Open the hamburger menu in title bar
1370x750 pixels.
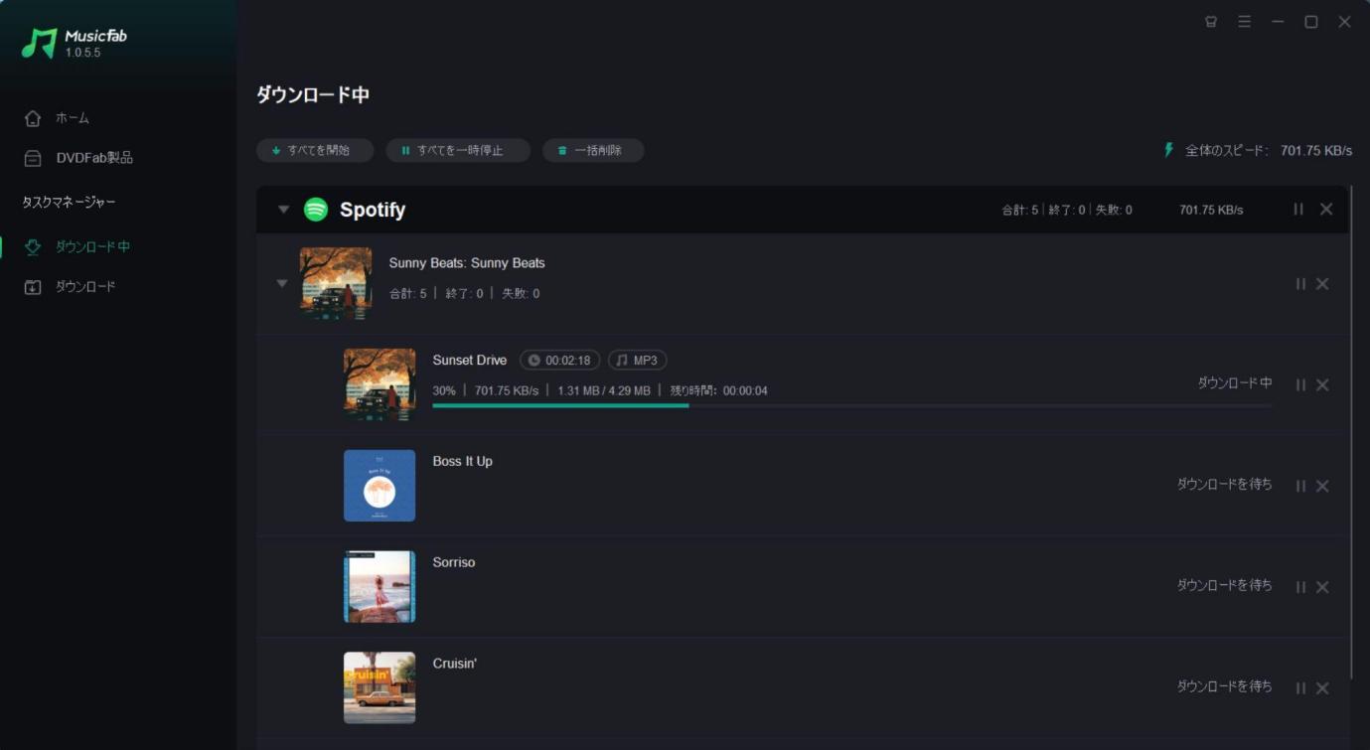pyautogui.click(x=1244, y=22)
